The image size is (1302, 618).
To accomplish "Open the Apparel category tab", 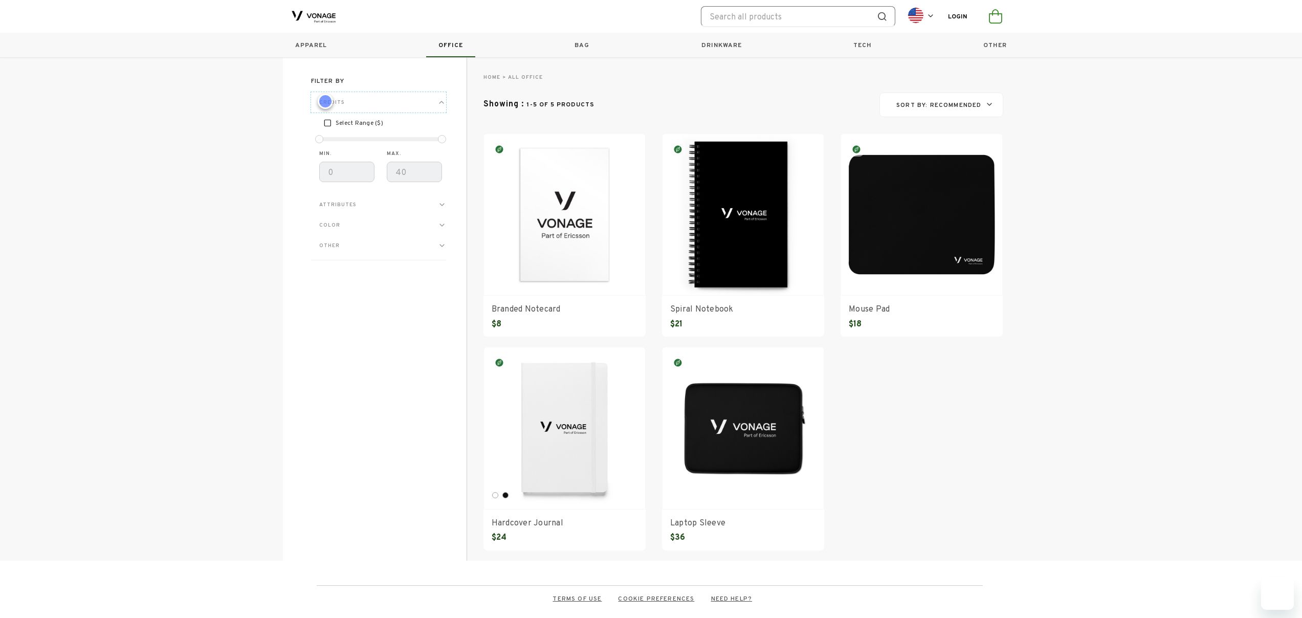I will click(x=311, y=45).
